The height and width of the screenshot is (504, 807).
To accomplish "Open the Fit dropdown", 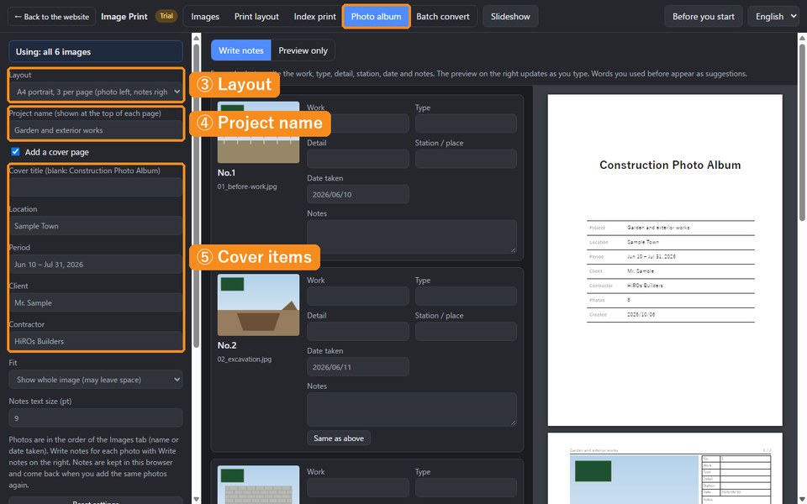I will pyautogui.click(x=96, y=380).
